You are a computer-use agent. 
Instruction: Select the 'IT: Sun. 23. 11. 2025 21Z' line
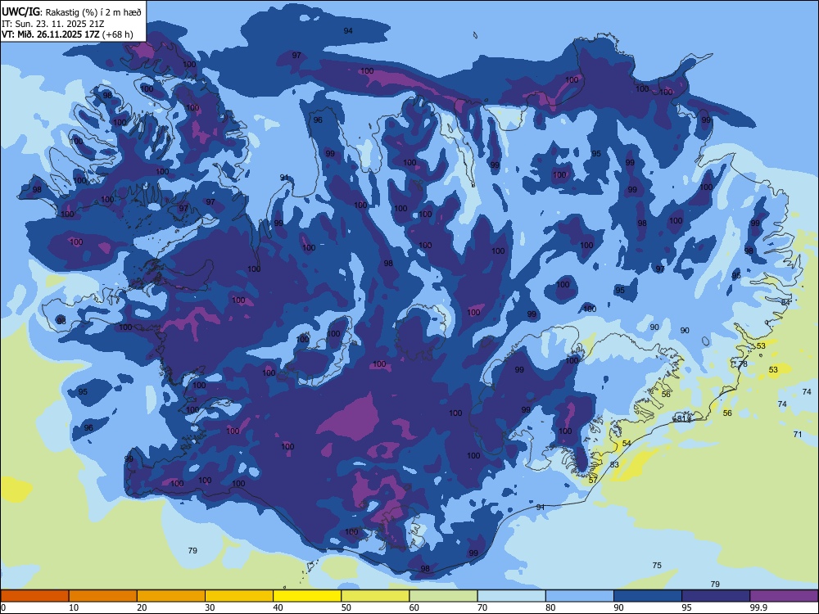(x=53, y=24)
